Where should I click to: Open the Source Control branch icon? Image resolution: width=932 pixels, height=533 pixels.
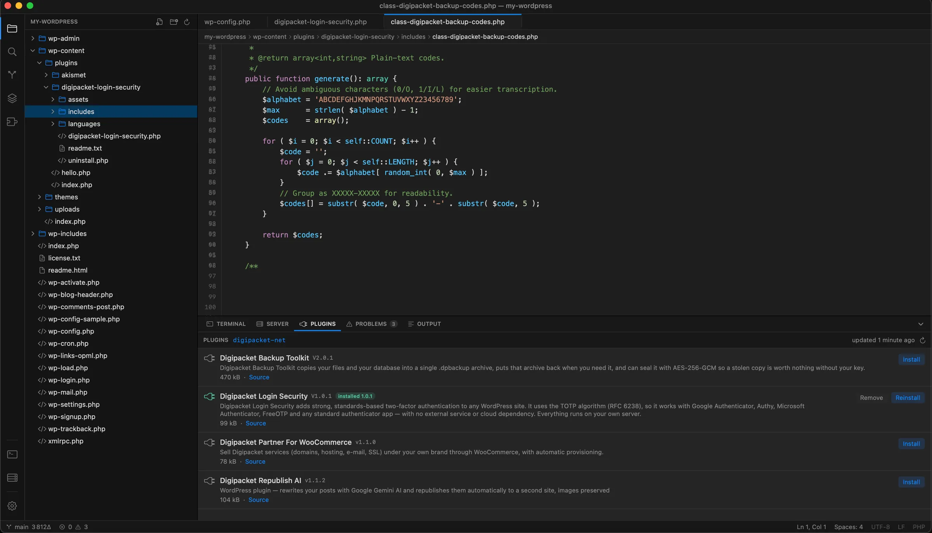[12, 75]
